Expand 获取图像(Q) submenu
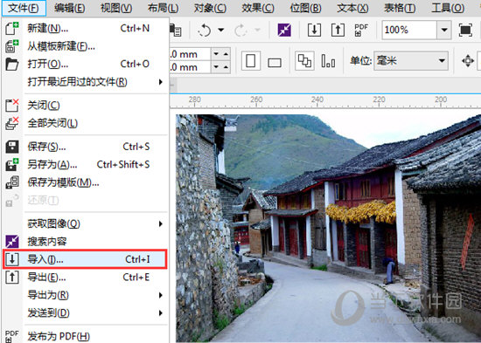Image resolution: width=481 pixels, height=343 pixels. (x=86, y=224)
